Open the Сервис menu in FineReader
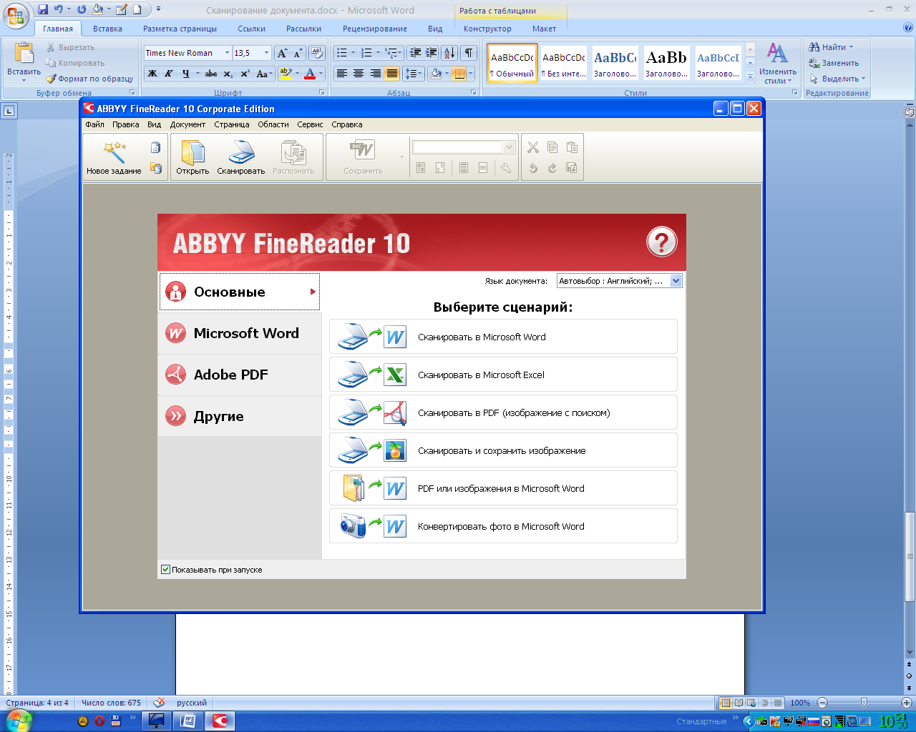Image resolution: width=916 pixels, height=732 pixels. click(310, 124)
